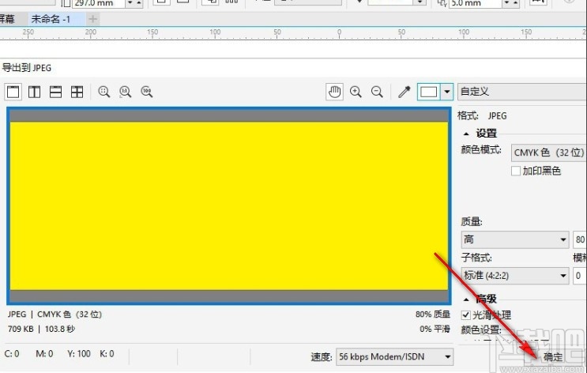Click the yellow JPEG preview image

click(229, 206)
